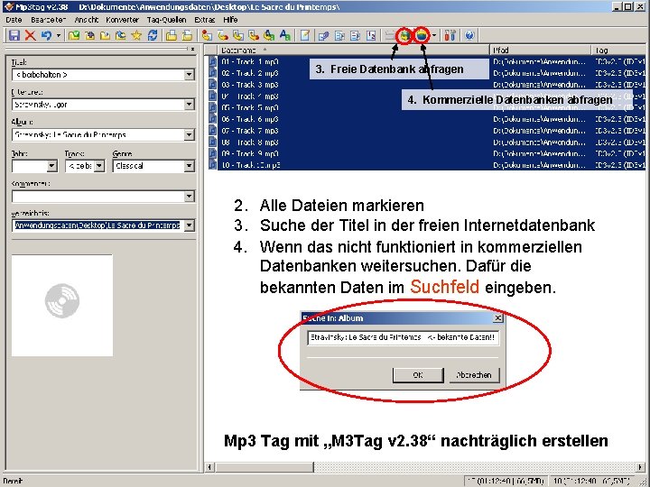Expand the Interpret field dropdown
650x487 pixels.
[x=189, y=105]
